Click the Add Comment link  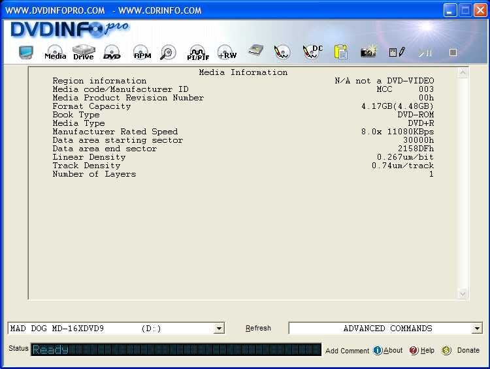[347, 351]
